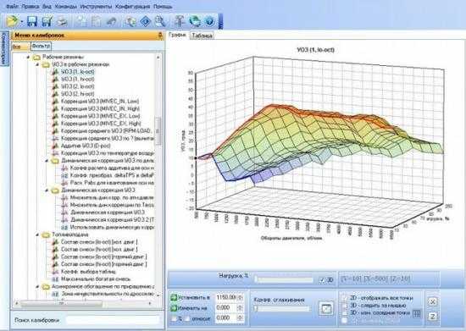Click the Изменить на value field 0.000
Image resolution: width=466 pixels, height=331 pixels.
225,308
